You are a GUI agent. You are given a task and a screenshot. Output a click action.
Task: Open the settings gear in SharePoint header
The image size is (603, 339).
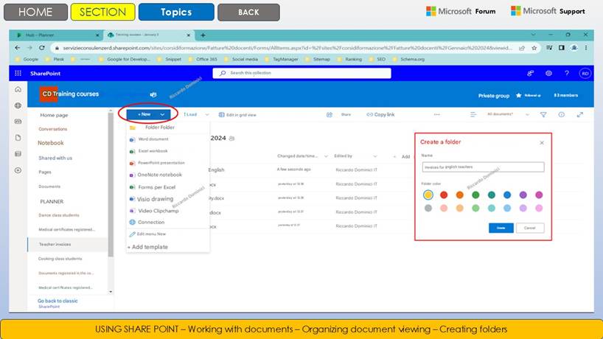(x=548, y=73)
